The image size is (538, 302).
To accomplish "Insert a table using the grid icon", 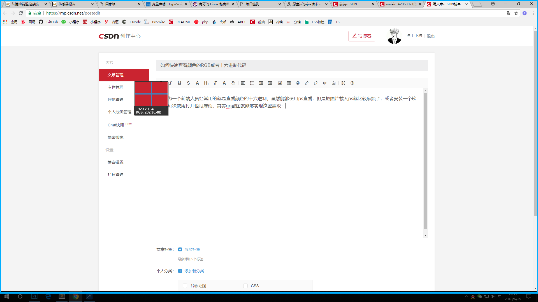I will (x=289, y=83).
